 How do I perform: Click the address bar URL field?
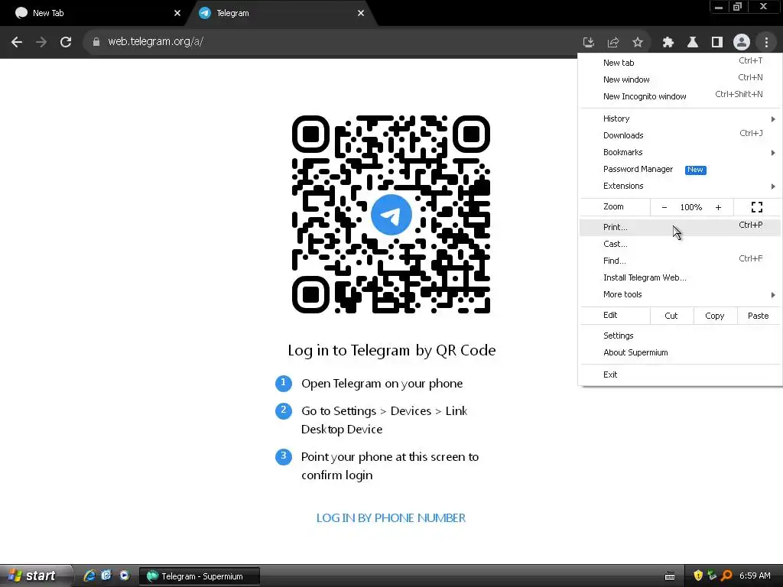[x=330, y=42]
